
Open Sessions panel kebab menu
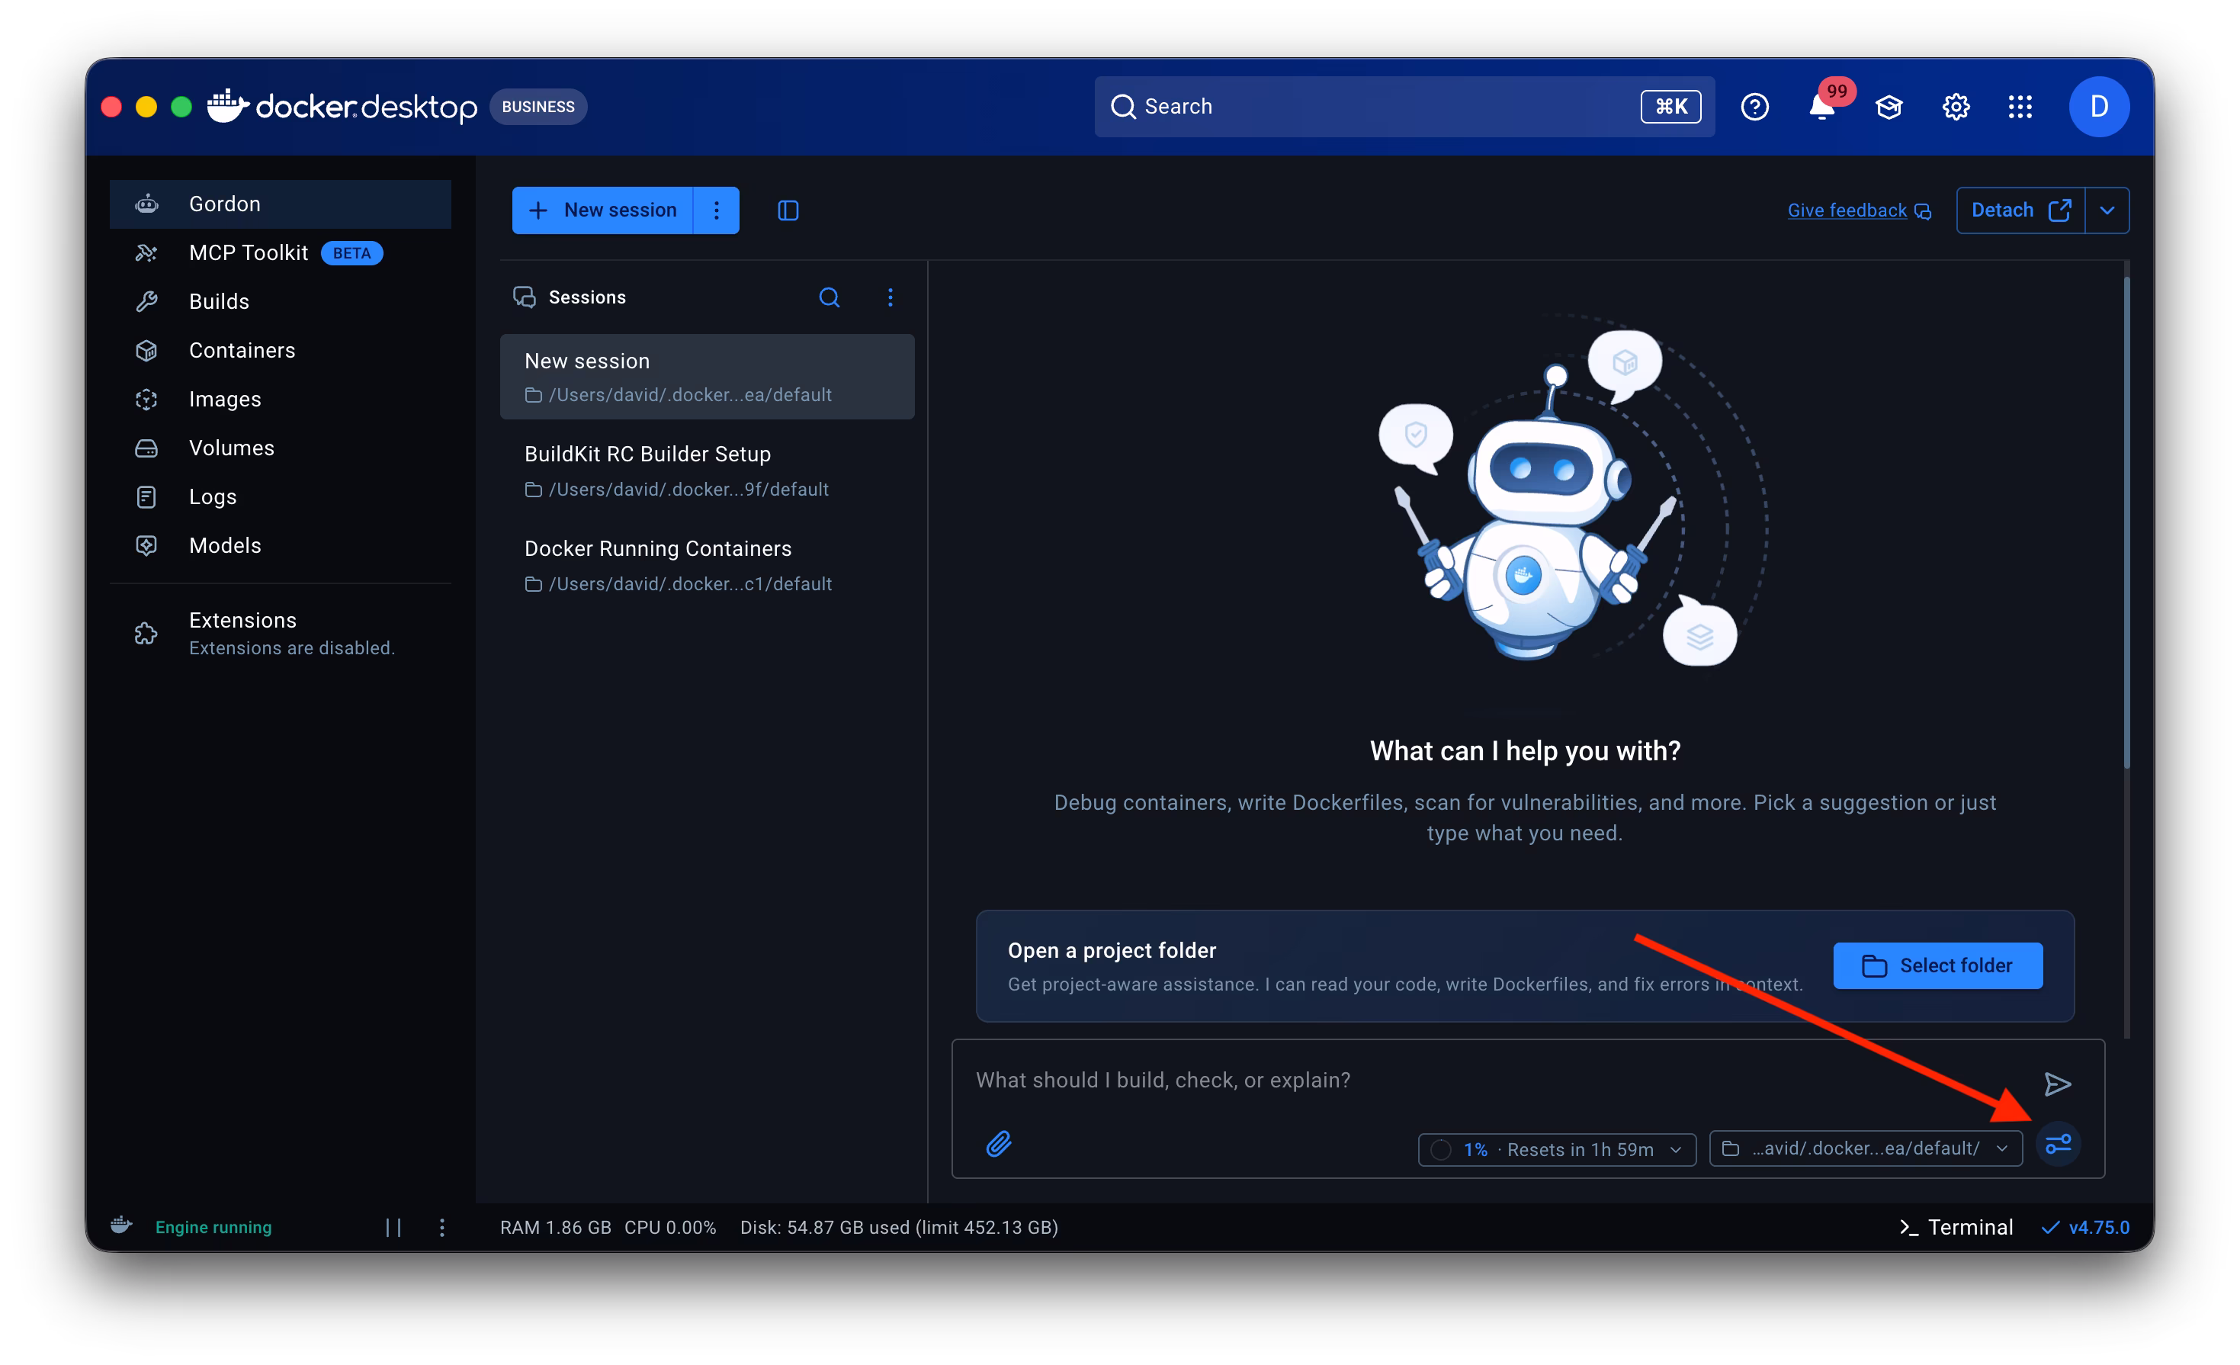point(890,297)
